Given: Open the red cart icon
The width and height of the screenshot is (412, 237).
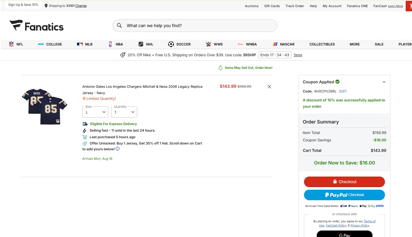Looking at the screenshot, I should (410, 6).
